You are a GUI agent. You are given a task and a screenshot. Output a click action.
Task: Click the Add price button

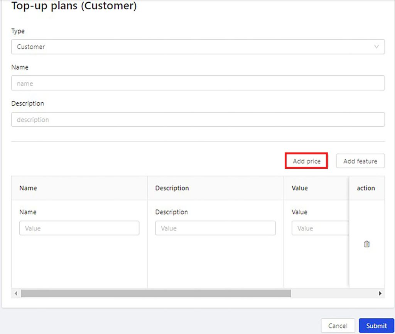click(306, 161)
